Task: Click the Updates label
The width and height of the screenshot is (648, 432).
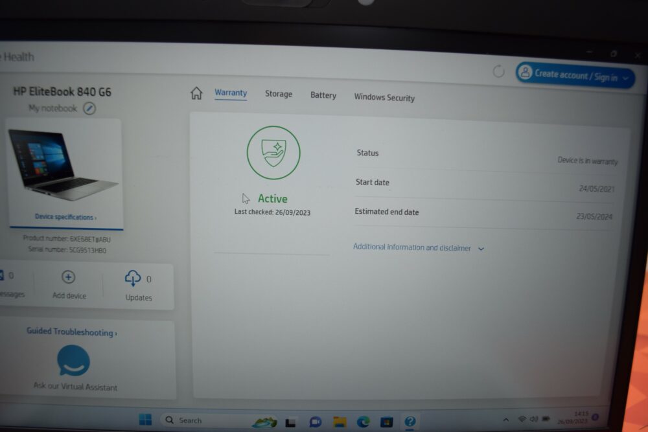Action: point(139,298)
